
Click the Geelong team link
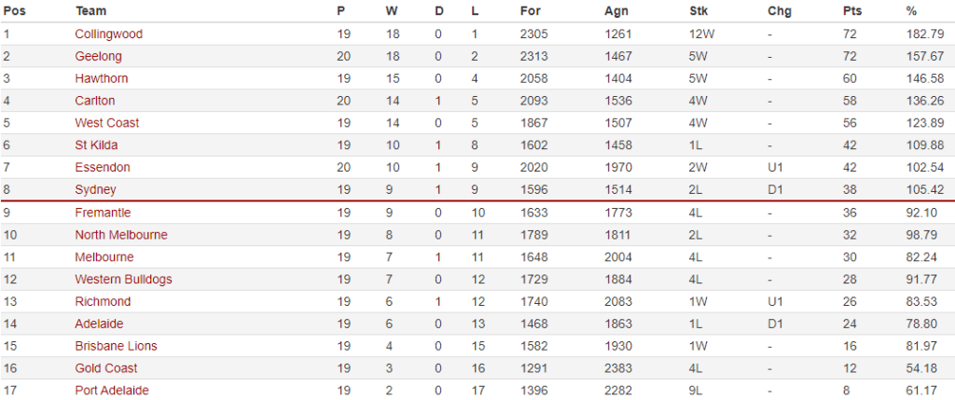tap(98, 56)
